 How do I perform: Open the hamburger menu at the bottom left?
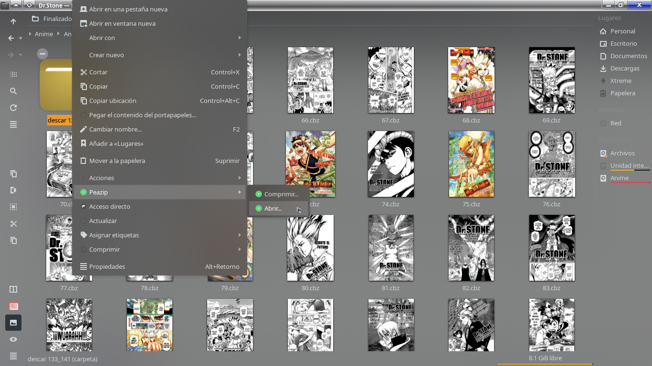(13, 356)
